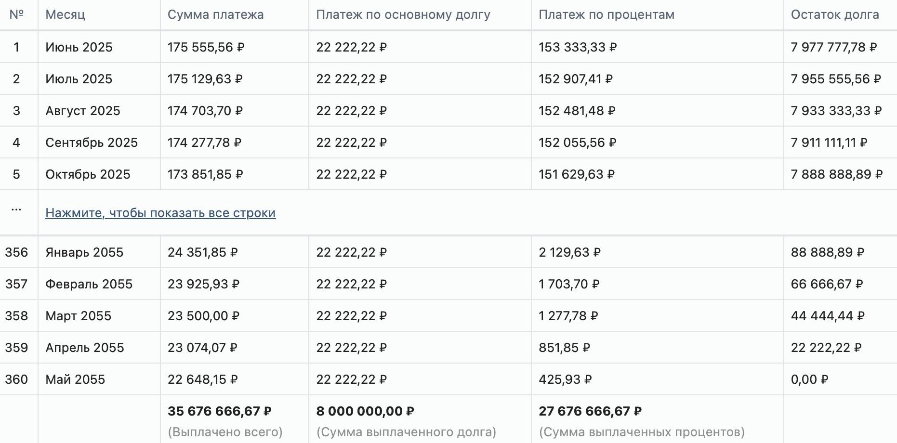Select payment amount 22 648,15 ₽
897x443 pixels.
click(203, 379)
